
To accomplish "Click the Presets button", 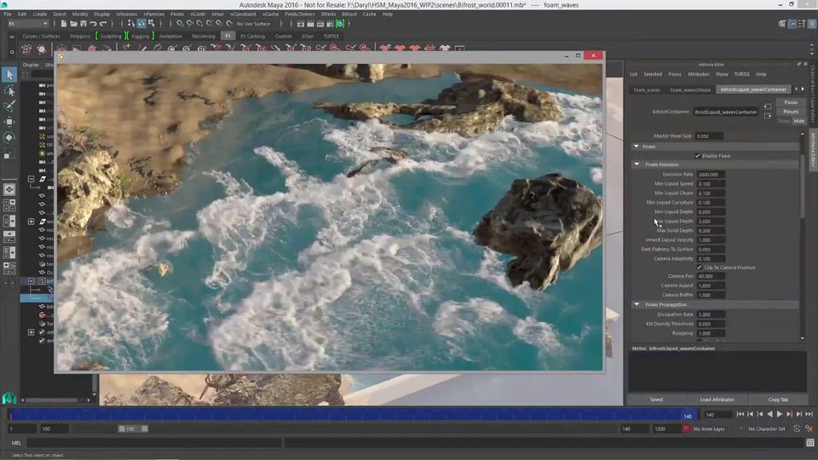I will (791, 112).
